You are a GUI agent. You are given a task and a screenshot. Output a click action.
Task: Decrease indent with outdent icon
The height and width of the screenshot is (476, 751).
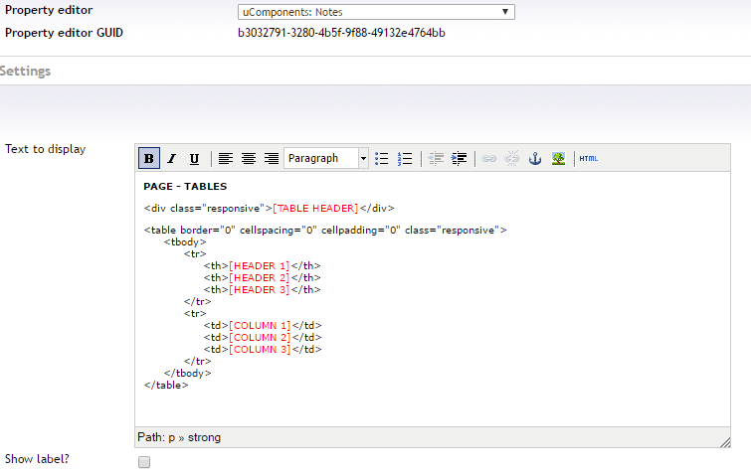(x=437, y=159)
